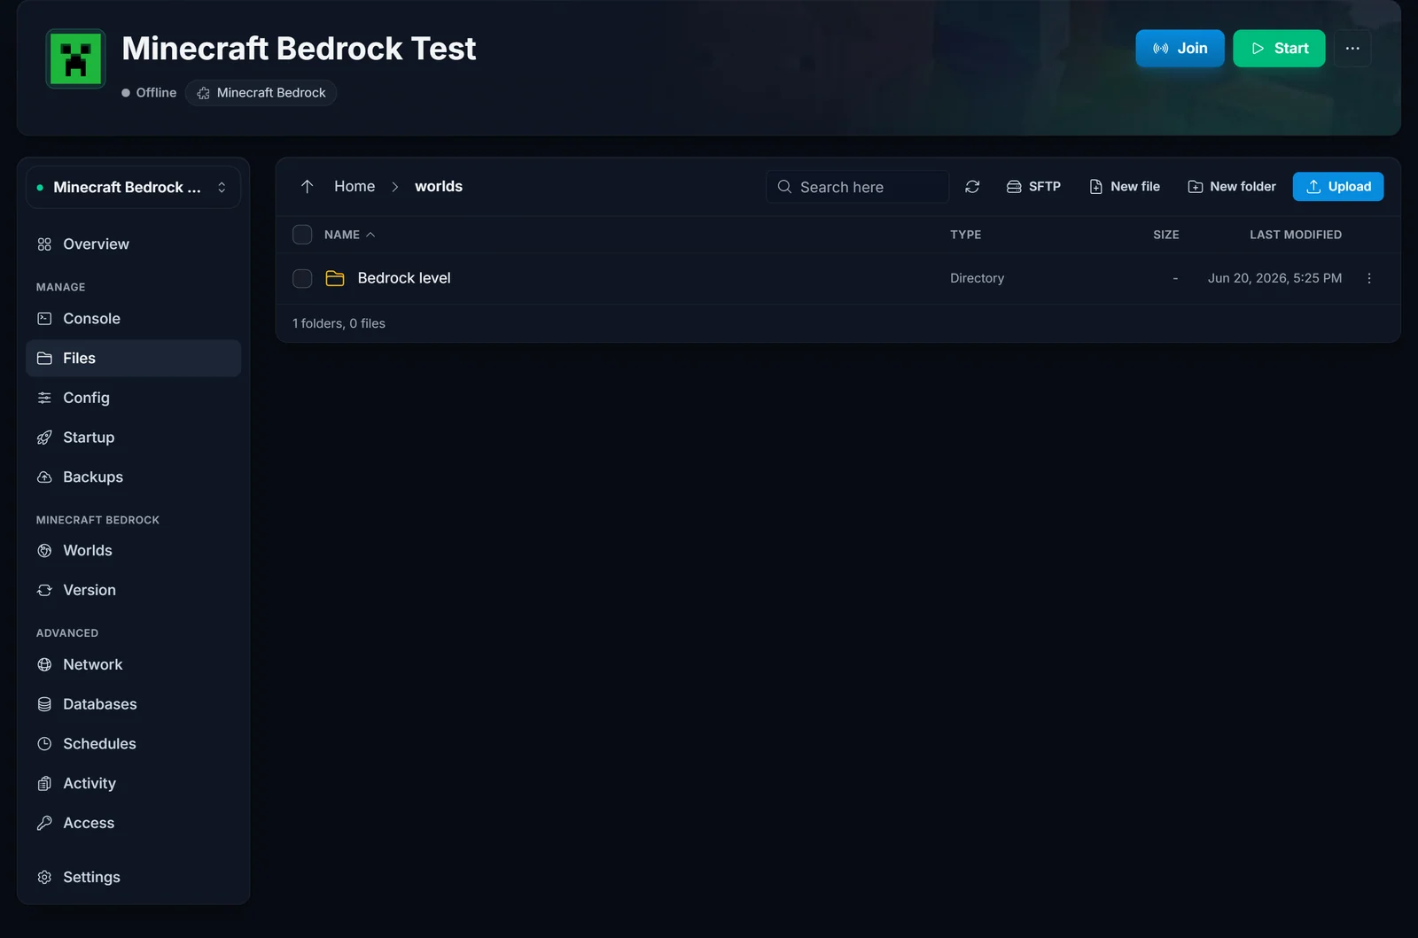Open the Databases page

coord(133,705)
